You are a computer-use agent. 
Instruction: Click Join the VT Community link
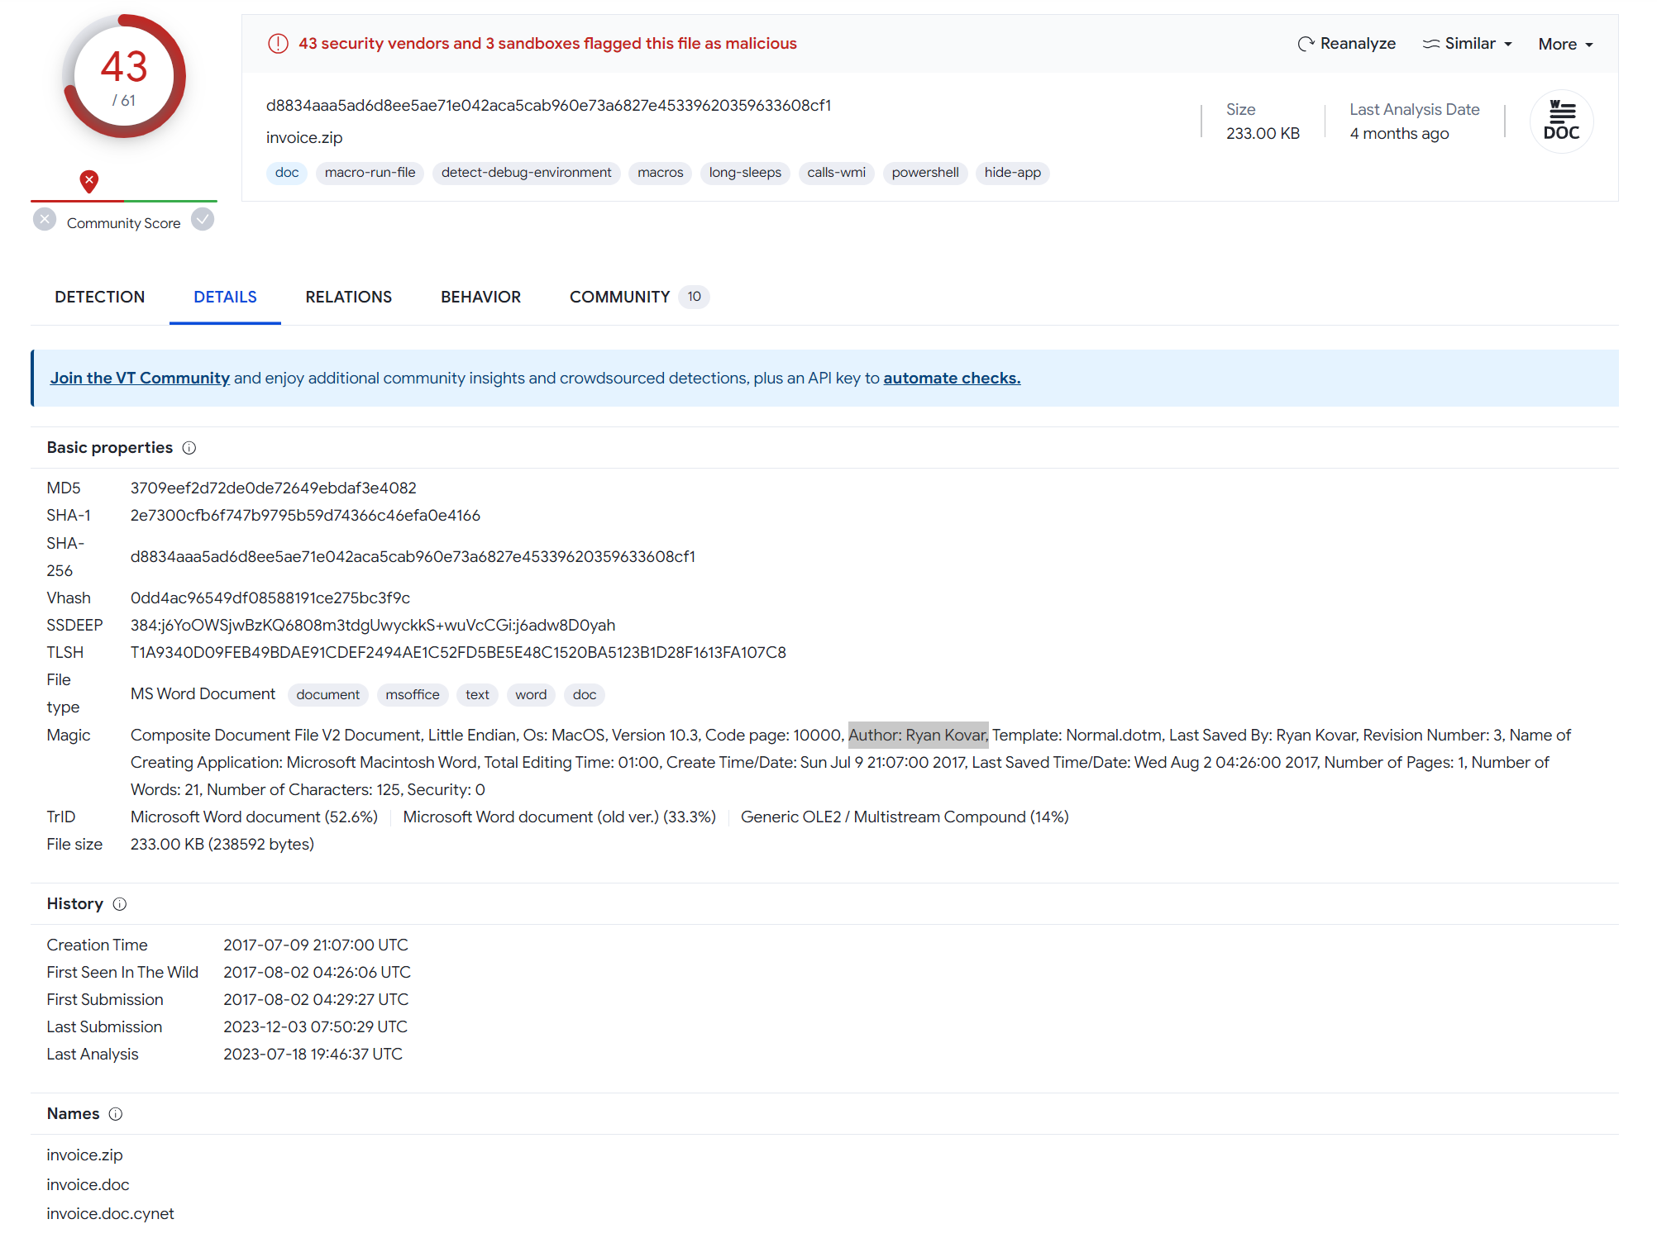point(140,378)
